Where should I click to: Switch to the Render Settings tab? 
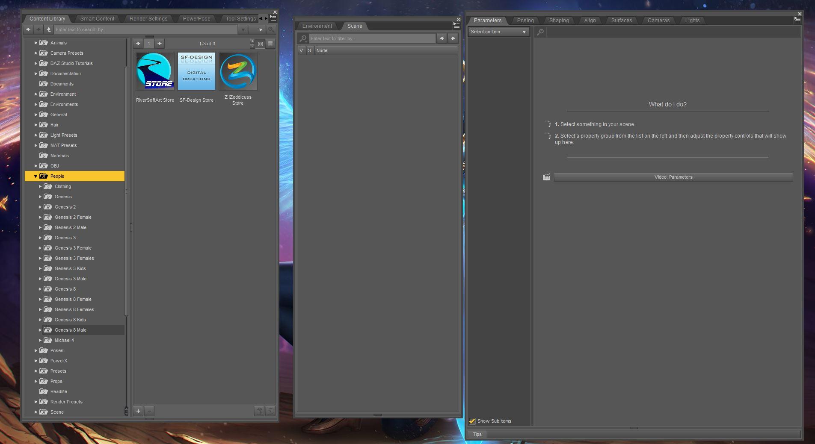pyautogui.click(x=148, y=19)
